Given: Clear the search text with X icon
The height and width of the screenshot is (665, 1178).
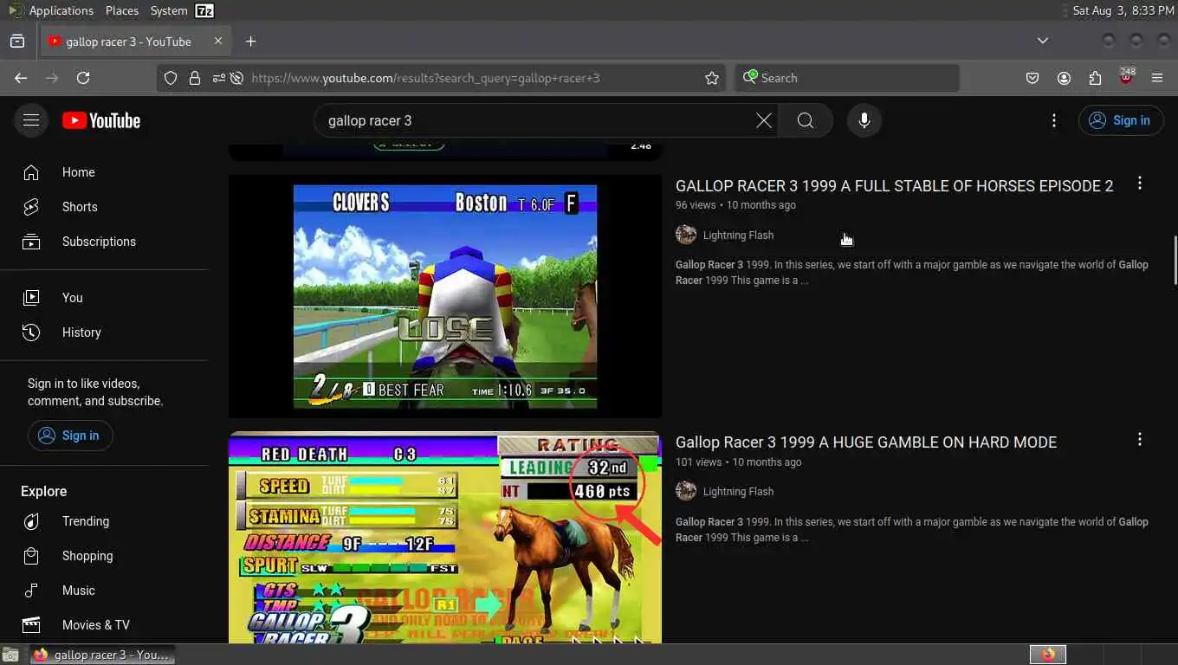Looking at the screenshot, I should coord(764,120).
